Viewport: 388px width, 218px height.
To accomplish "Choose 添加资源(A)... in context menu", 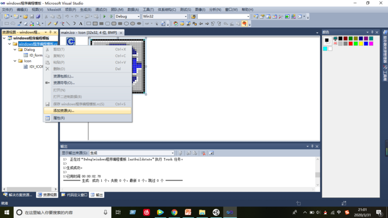I will pos(87,111).
